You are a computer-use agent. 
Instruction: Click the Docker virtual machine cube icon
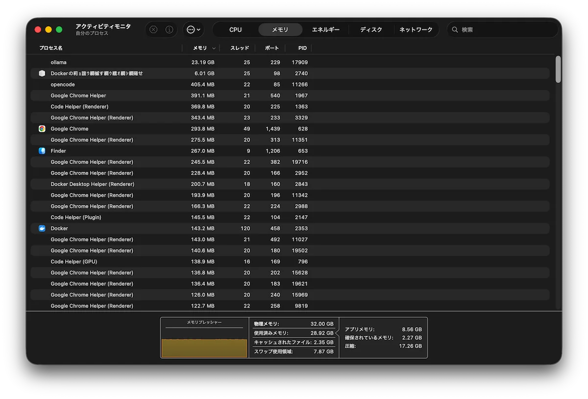[x=42, y=73]
